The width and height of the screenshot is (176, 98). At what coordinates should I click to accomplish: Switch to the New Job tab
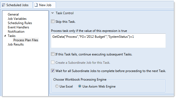[45, 5]
